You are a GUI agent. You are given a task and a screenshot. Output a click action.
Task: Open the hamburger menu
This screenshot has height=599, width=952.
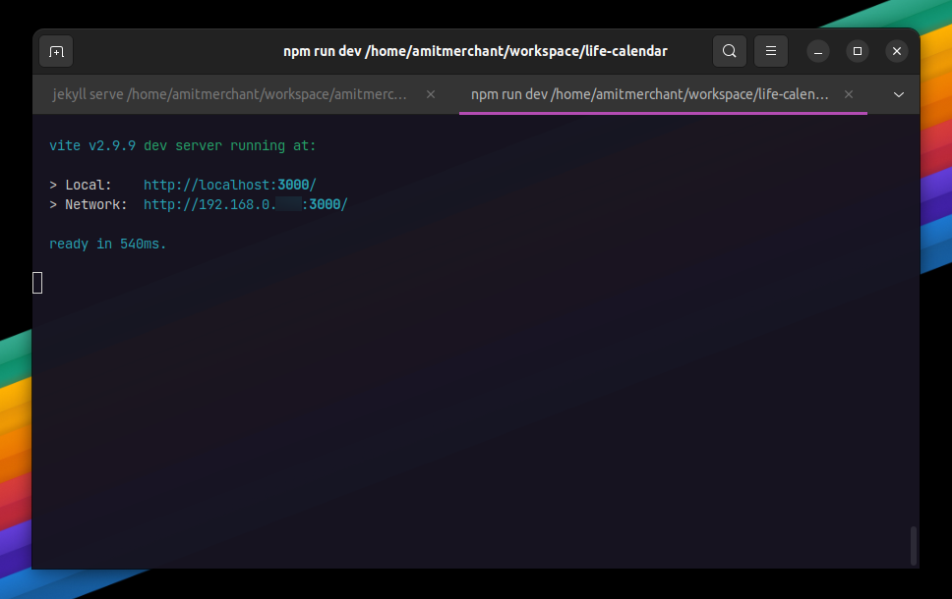(x=770, y=51)
